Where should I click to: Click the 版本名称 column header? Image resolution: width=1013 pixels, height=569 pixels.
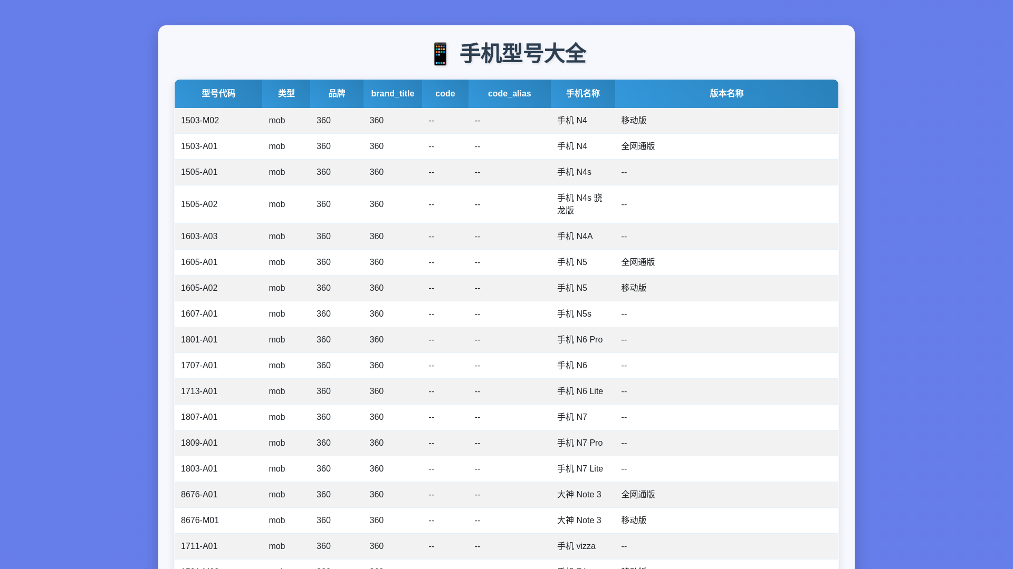pyautogui.click(x=727, y=94)
